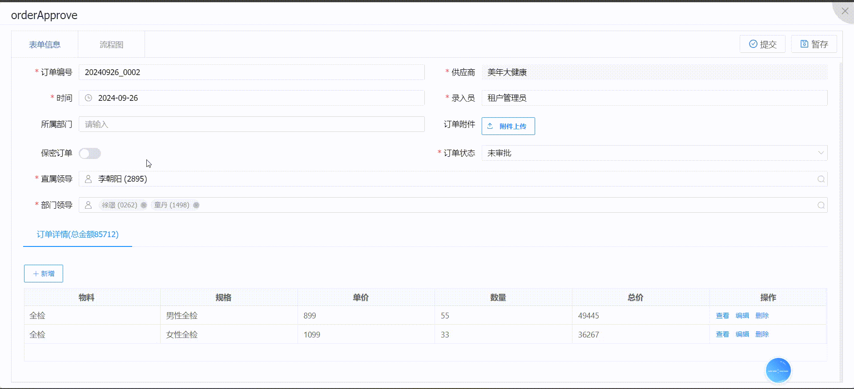
Task: Click 编辑 link for 男性全检 row
Action: click(742, 316)
